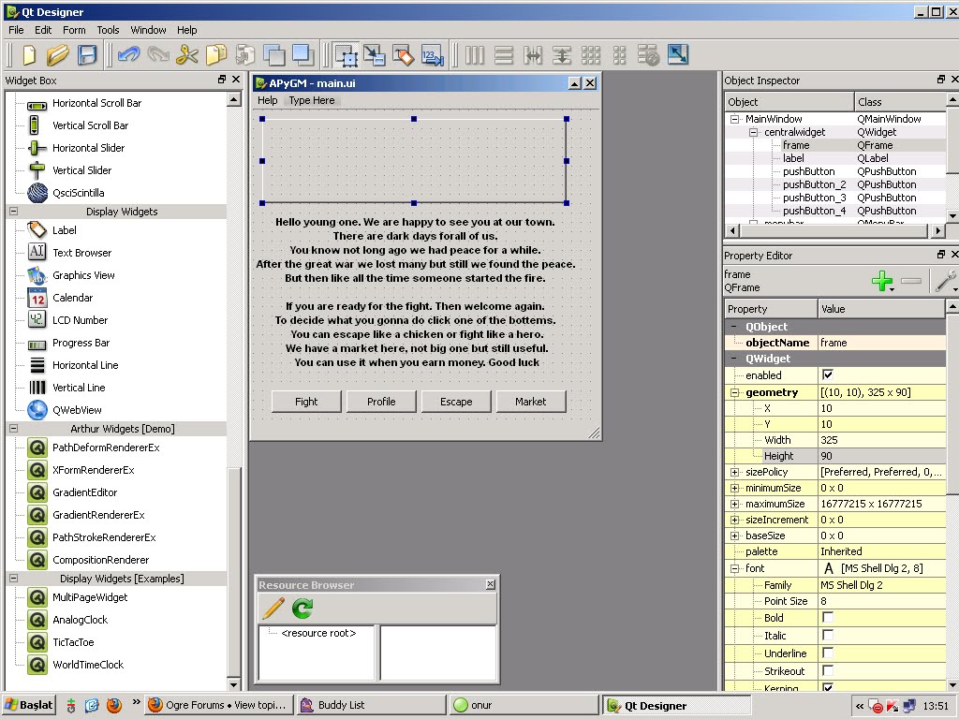Viewport: 959px width, 719px height.
Task: Switch to Ogre Forums taskbar window
Action: click(x=219, y=705)
